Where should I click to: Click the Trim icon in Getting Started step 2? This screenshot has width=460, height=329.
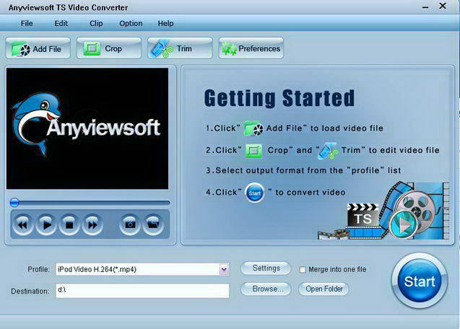(x=329, y=152)
